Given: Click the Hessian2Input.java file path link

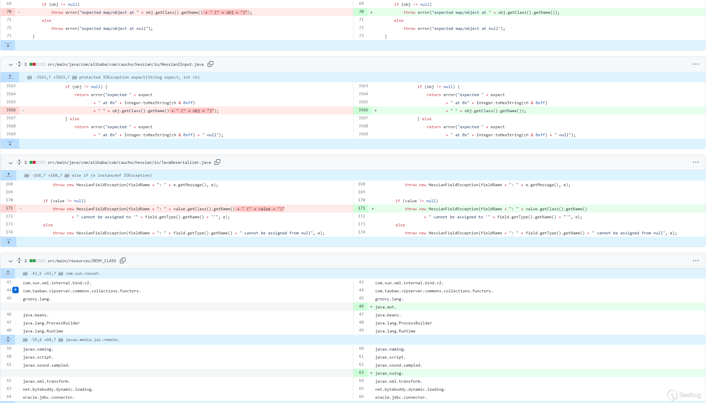Looking at the screenshot, I should pos(125,64).
